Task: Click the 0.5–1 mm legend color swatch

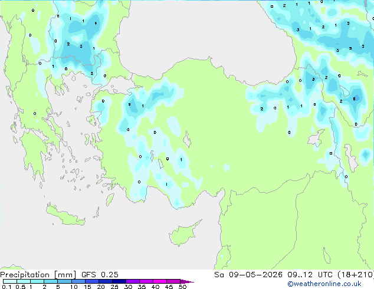Action: point(24,281)
